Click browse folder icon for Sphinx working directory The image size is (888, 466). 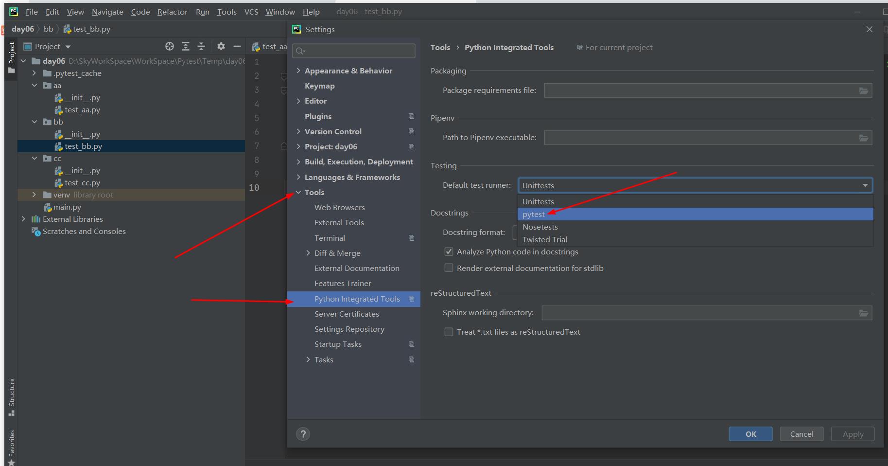pyautogui.click(x=864, y=313)
